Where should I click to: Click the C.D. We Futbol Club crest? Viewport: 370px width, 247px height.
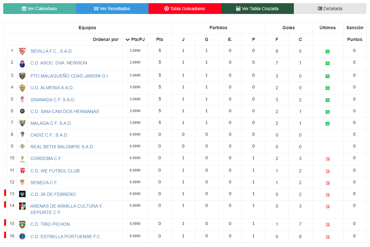tap(22, 170)
